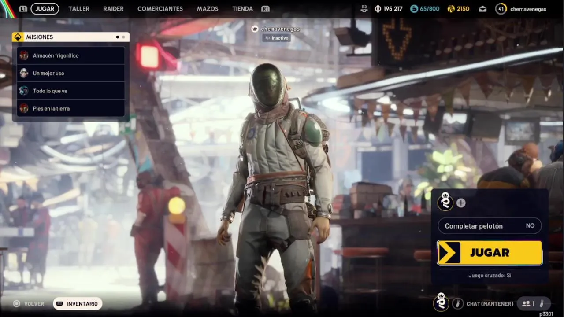Open the mission Un mejor uso
The image size is (564, 317).
click(x=70, y=73)
